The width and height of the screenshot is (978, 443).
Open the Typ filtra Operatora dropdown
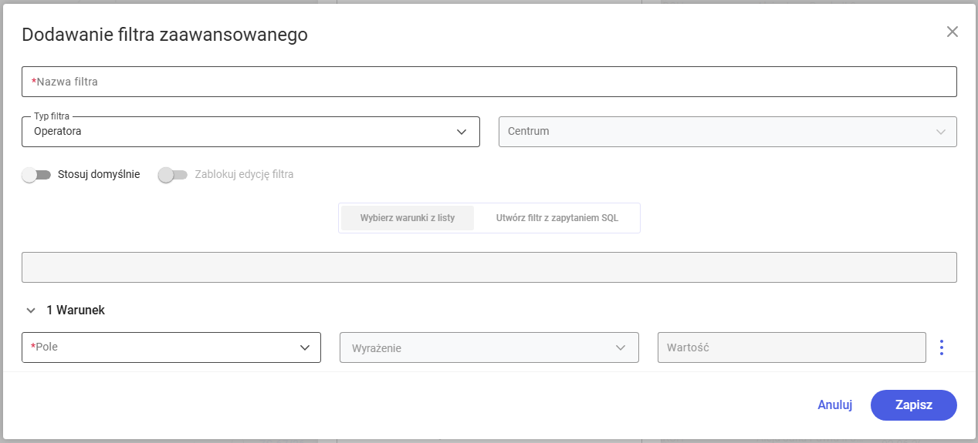251,132
